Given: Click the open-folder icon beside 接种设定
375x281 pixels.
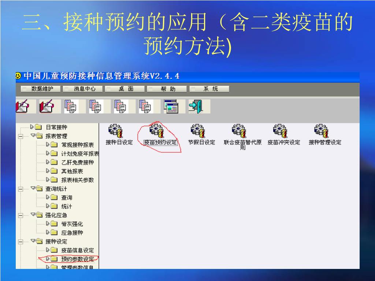Looking at the screenshot, I should pos(39,241).
